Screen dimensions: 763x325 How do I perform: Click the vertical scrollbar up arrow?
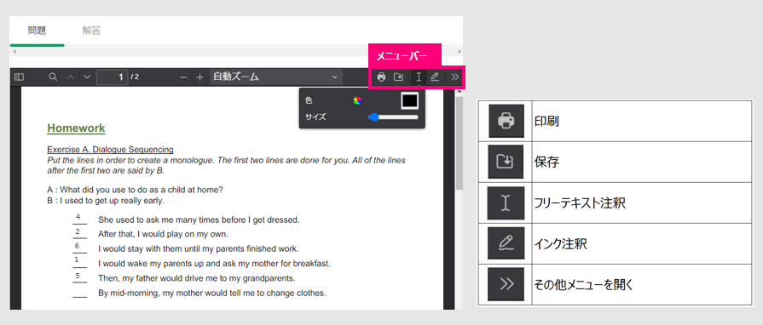pyautogui.click(x=459, y=92)
